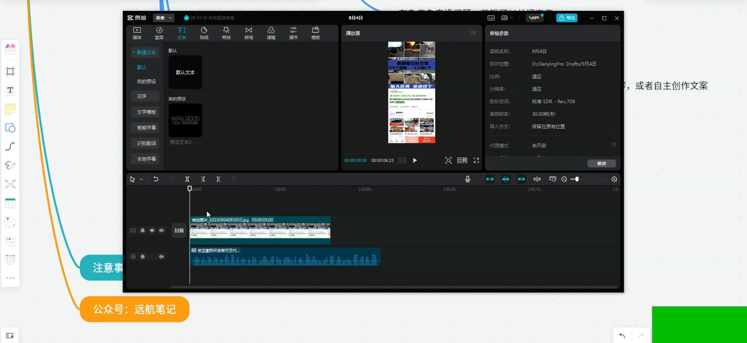The image size is (747, 343).
Task: Open the 贴纸 (stickers) panel
Action: pos(204,33)
